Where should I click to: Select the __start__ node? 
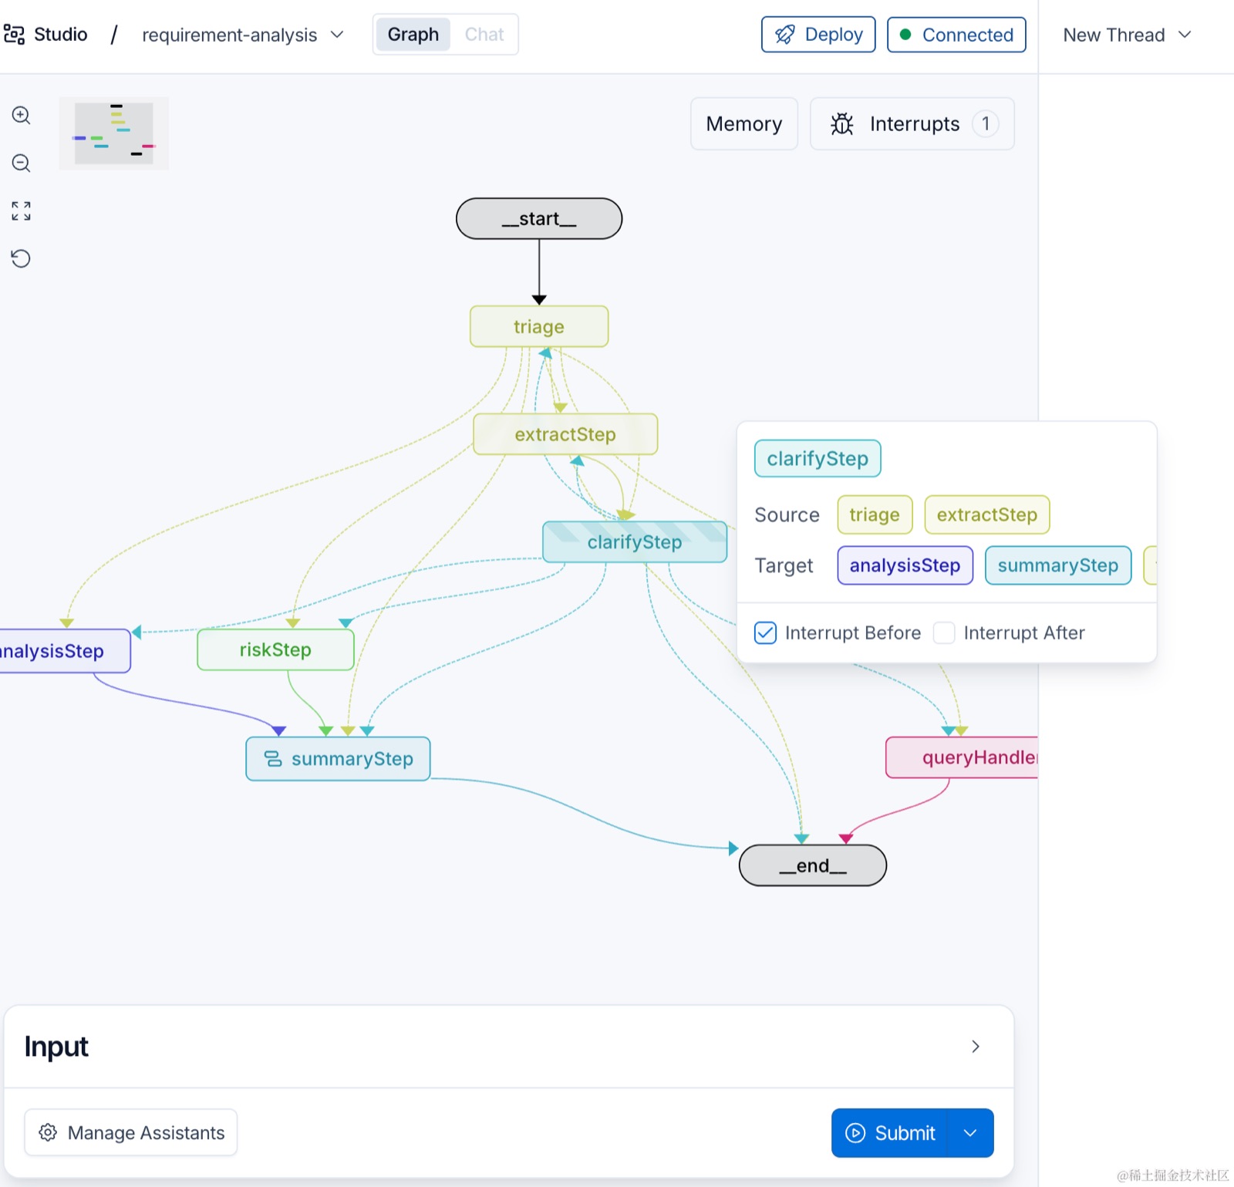[539, 219]
